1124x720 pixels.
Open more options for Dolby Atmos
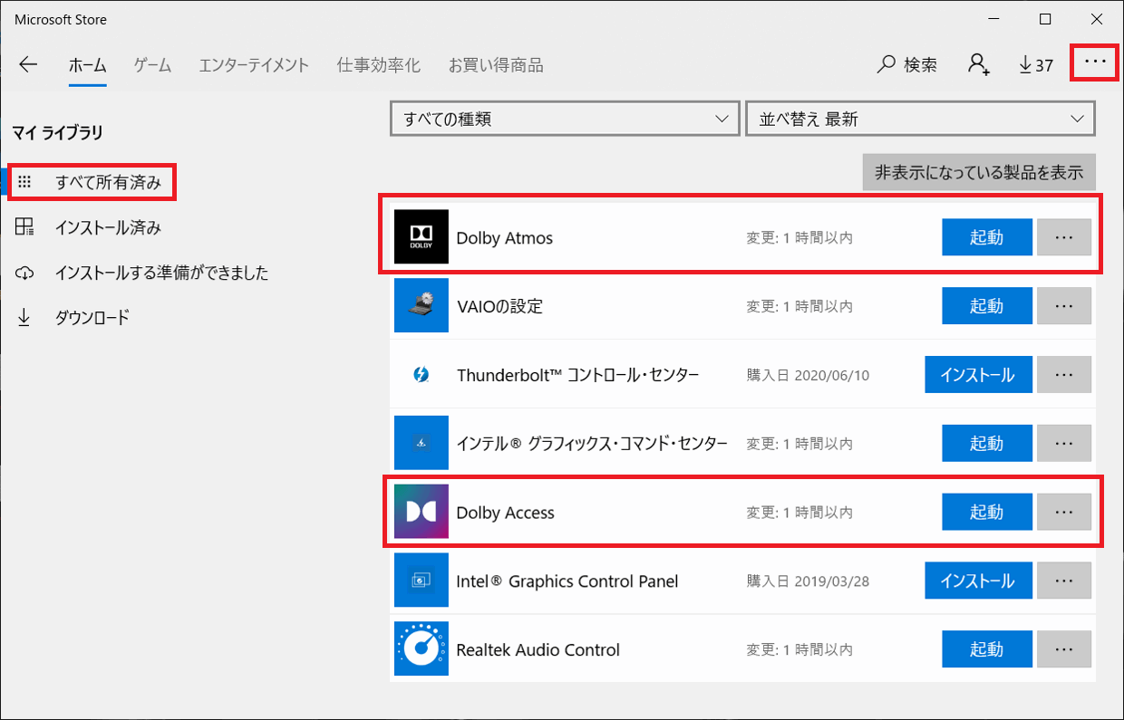pos(1064,237)
